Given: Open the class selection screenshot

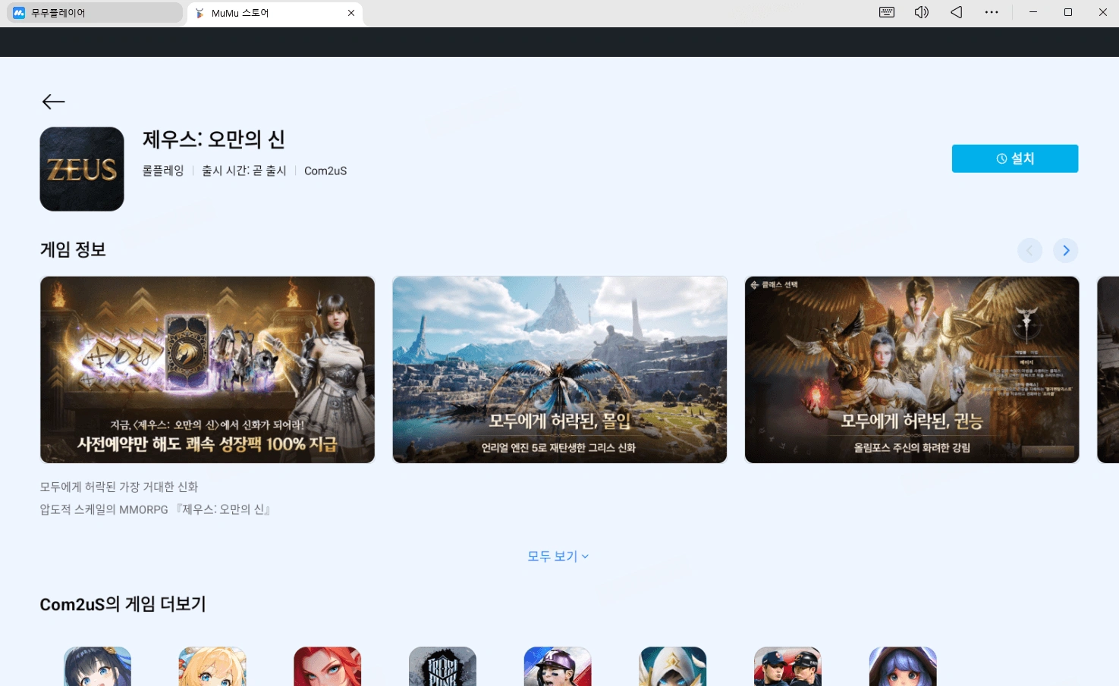Looking at the screenshot, I should pos(912,370).
